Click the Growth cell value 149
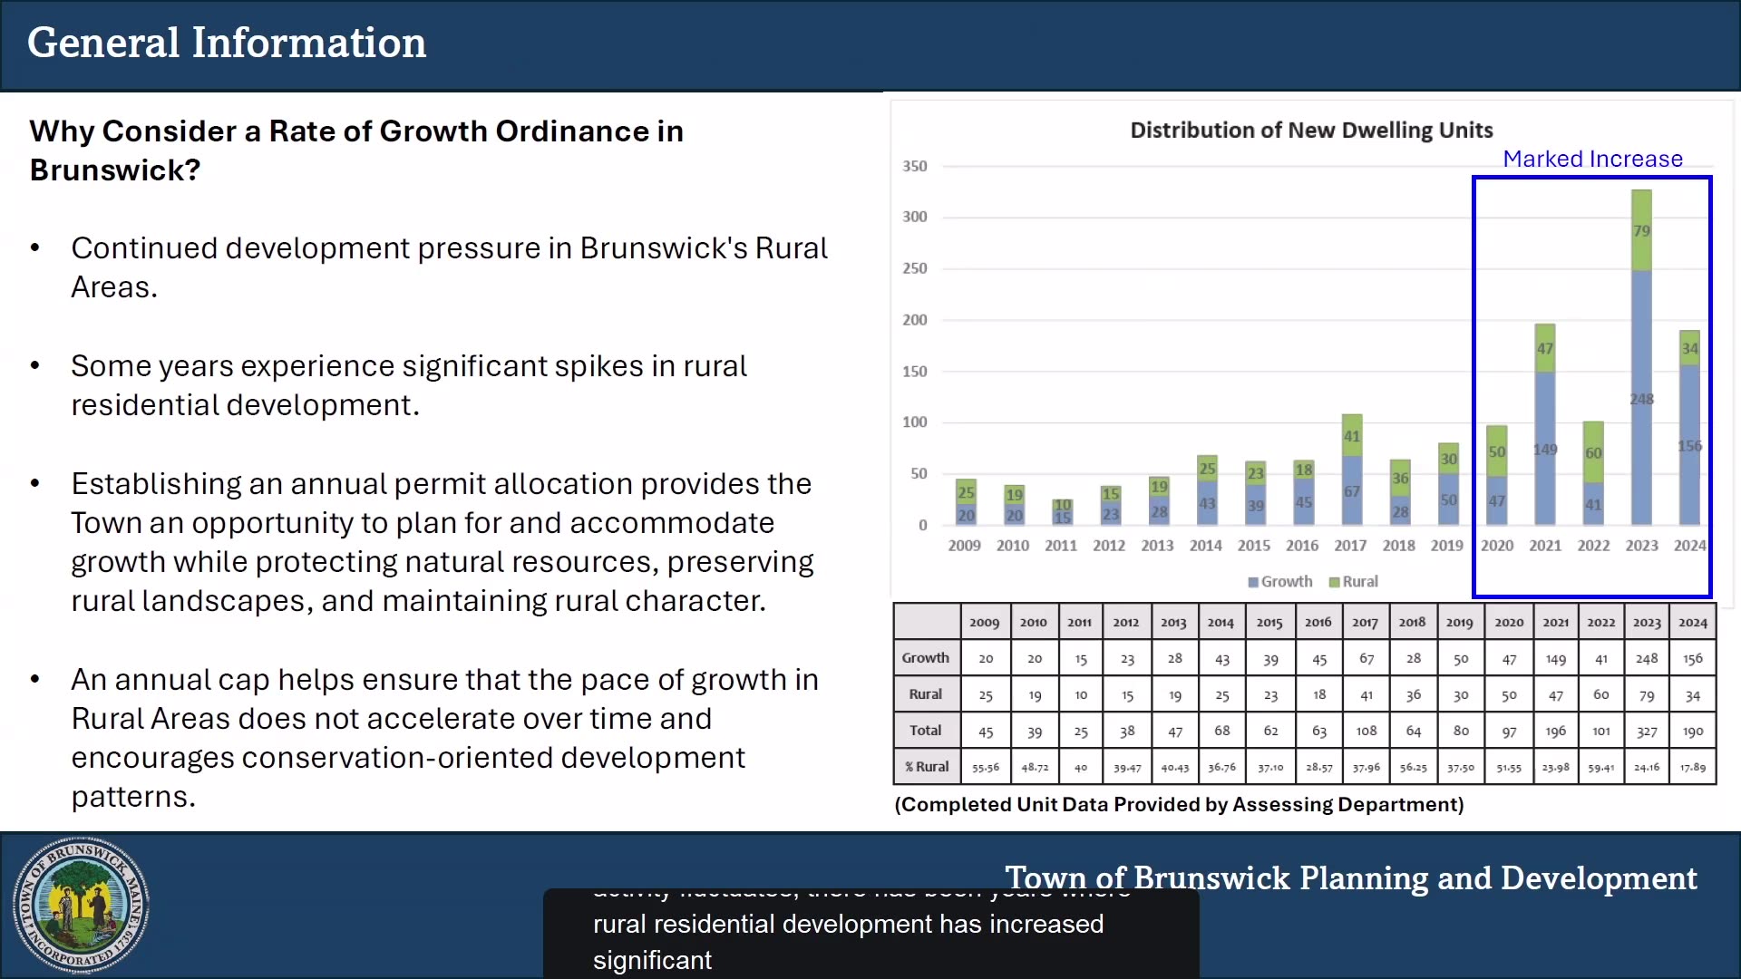Screen dimensions: 1741x979 1556,659
